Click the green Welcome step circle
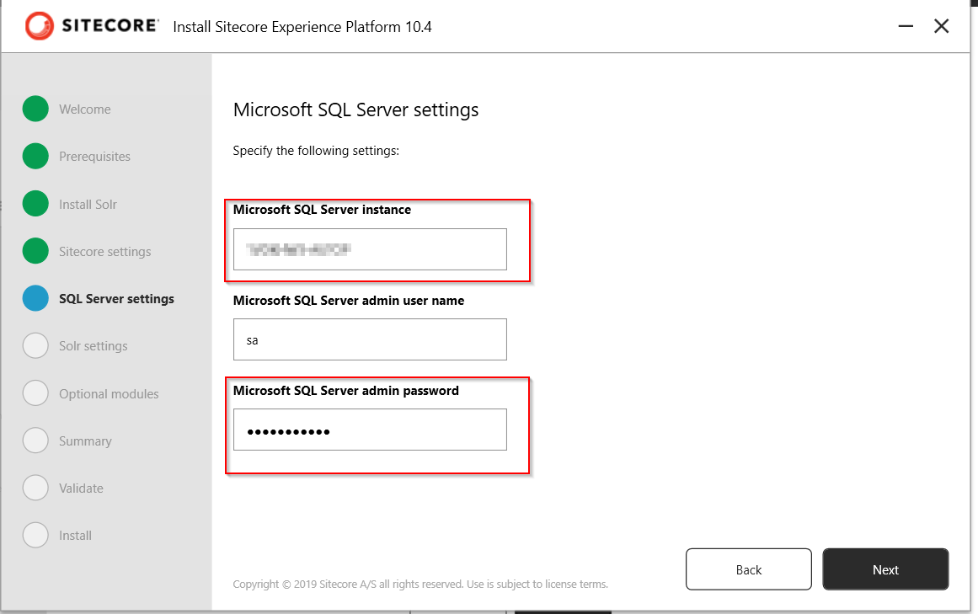The image size is (978, 614). pos(35,109)
